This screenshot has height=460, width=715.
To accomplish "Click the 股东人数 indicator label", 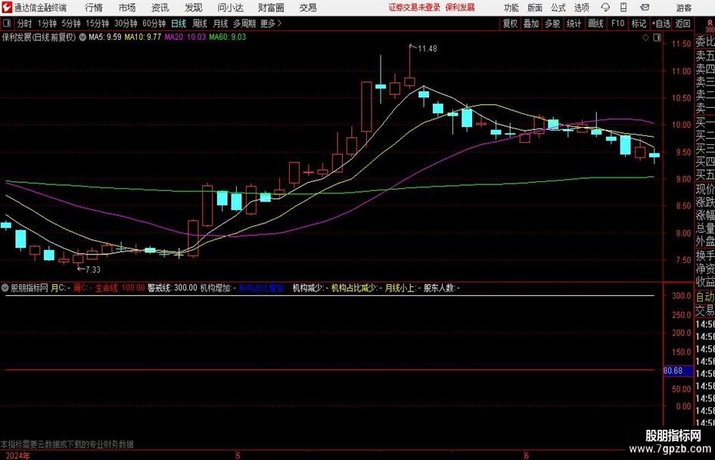I will (x=441, y=288).
